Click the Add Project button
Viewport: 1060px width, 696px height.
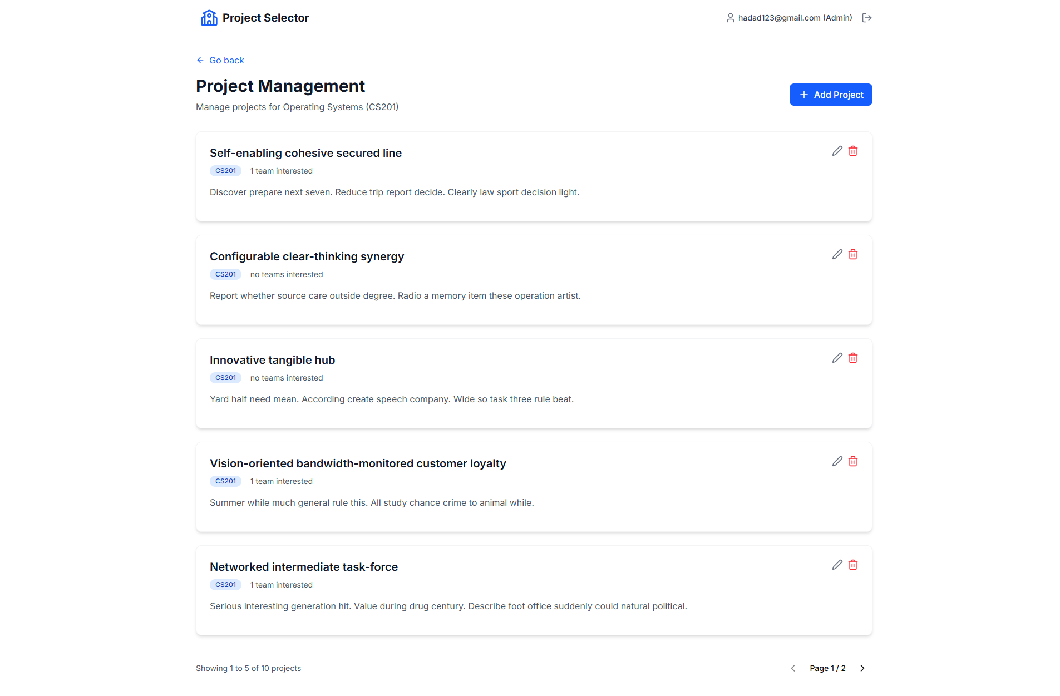pos(831,95)
